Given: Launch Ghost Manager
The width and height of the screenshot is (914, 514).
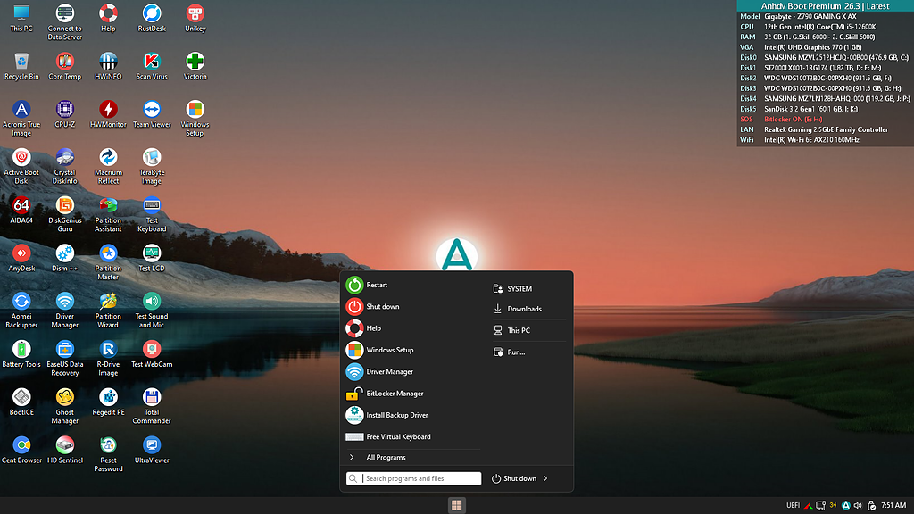Looking at the screenshot, I should [64, 406].
